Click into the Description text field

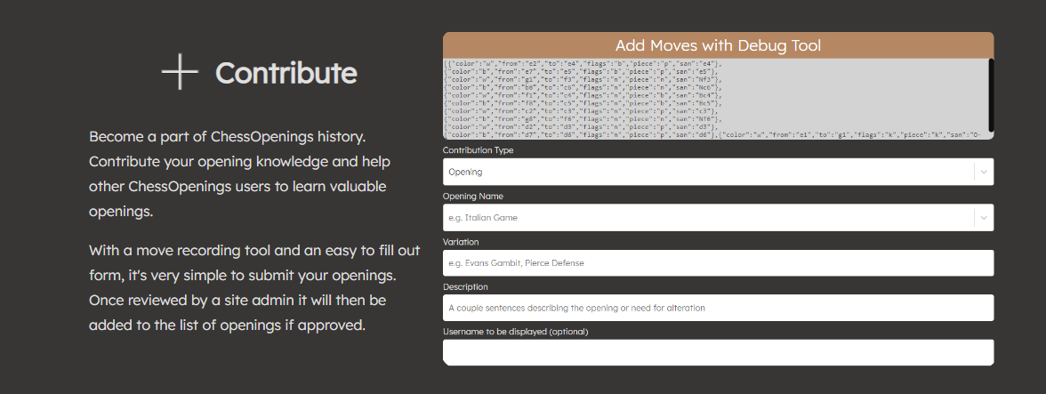(x=718, y=308)
